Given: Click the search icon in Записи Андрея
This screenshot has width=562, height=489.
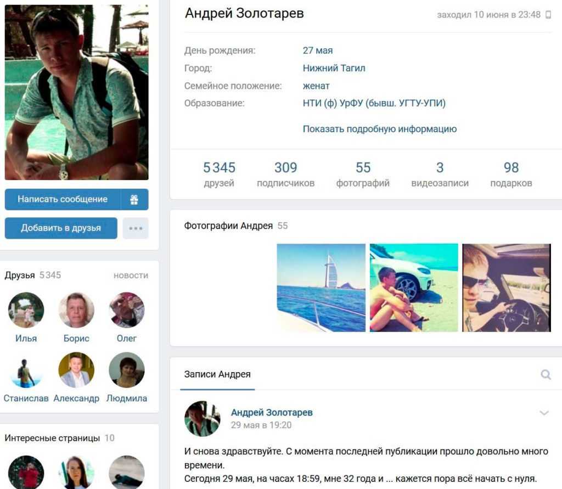Looking at the screenshot, I should click(x=546, y=374).
